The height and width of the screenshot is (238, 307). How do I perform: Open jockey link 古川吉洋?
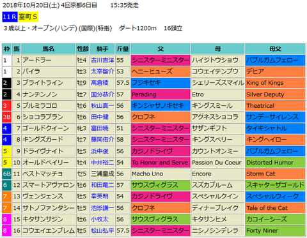click(x=102, y=61)
